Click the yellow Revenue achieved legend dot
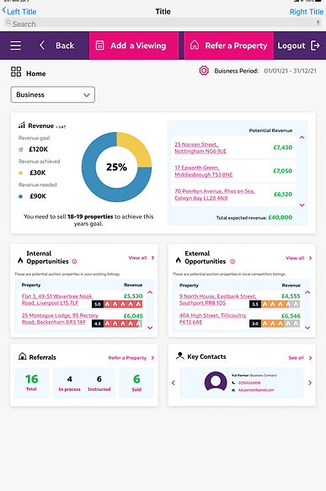 [21, 173]
